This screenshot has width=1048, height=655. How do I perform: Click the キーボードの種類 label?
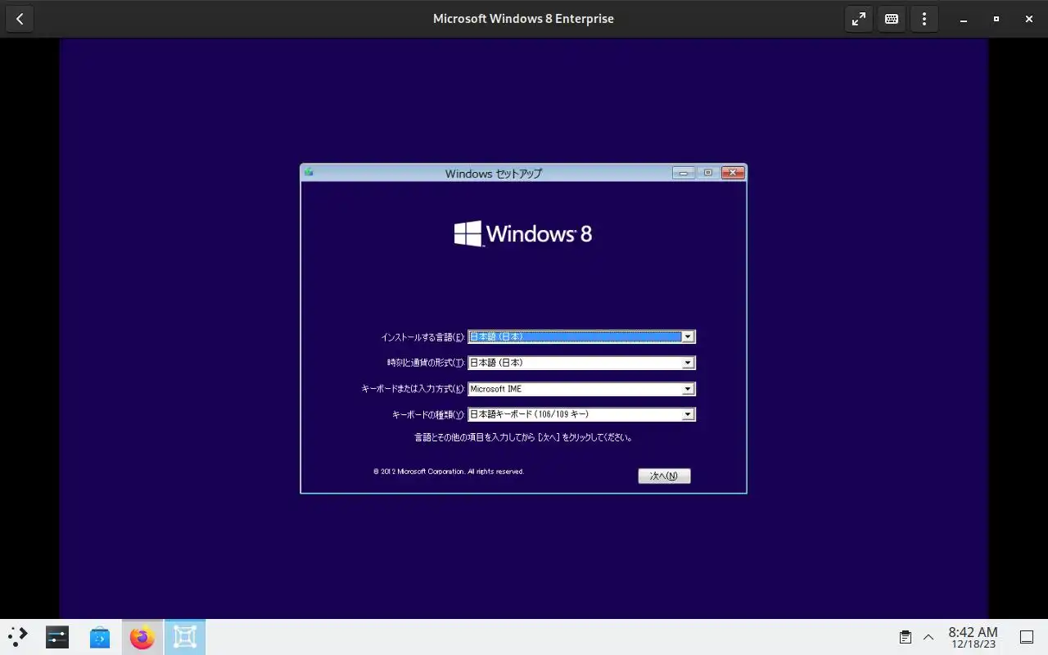(428, 415)
